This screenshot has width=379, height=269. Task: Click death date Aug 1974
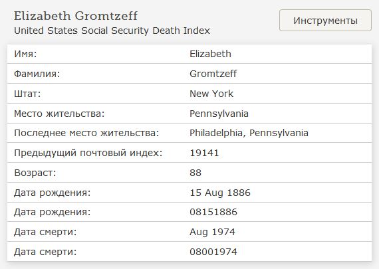(212, 232)
